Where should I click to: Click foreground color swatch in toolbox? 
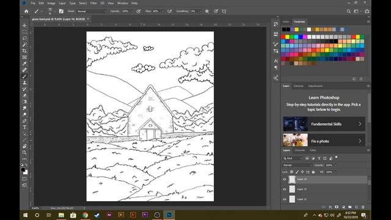coord(23,170)
